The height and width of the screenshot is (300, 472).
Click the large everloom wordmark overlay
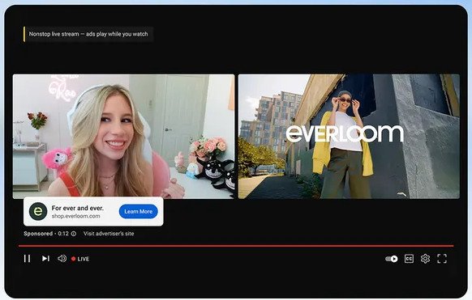pyautogui.click(x=345, y=133)
